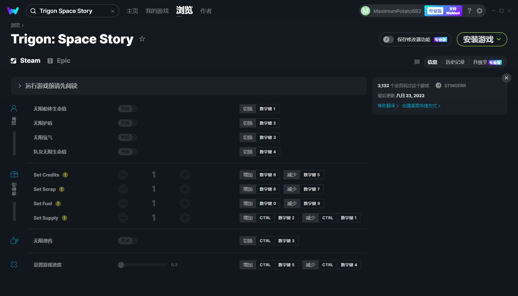Switch to 信息 tab
518x296 pixels.
click(432, 62)
